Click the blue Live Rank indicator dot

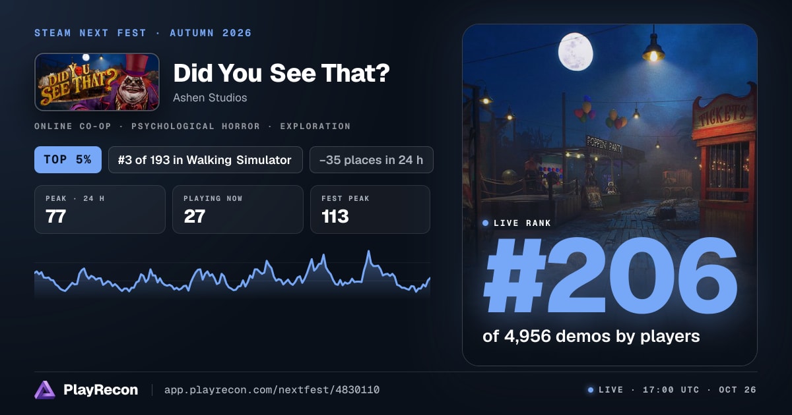(x=486, y=223)
